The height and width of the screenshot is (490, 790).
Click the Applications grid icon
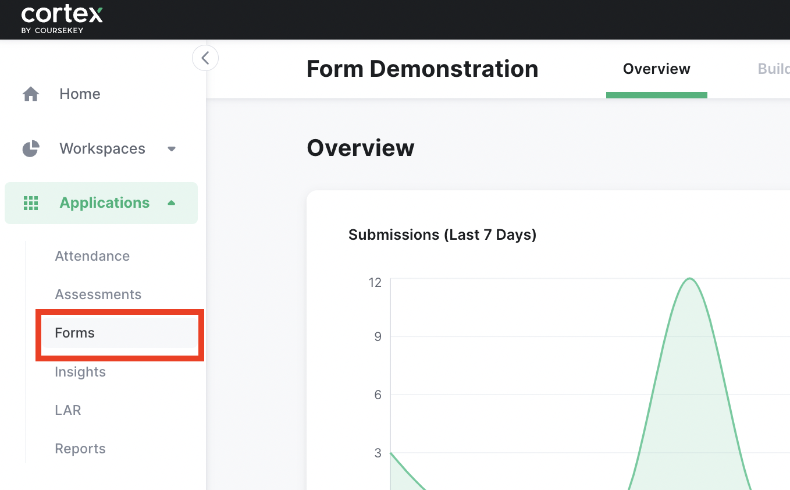click(31, 203)
